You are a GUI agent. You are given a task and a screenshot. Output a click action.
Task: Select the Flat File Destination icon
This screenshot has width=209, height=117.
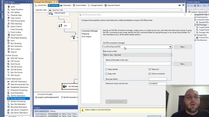coord(8,96)
